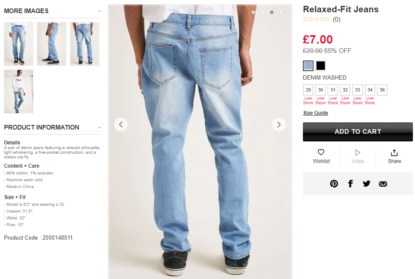
Task: Collapse the Product Information section
Action: (x=99, y=127)
